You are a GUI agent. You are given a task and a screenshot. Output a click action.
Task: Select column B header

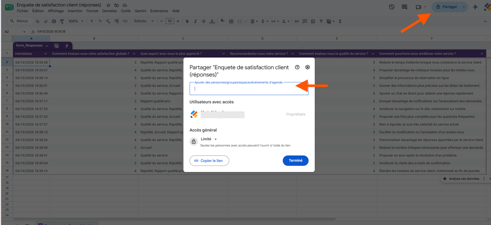94,39
